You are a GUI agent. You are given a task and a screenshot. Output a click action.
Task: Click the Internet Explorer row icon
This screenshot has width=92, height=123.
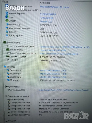7,13
